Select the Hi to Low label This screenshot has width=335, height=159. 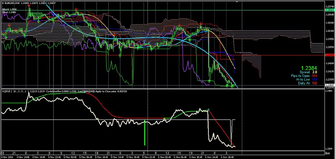coord(304,79)
